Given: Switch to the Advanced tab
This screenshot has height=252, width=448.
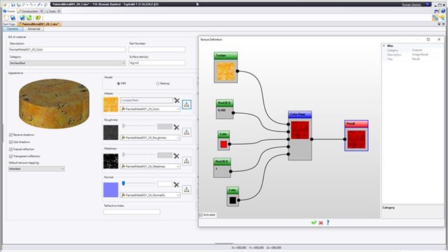Looking at the screenshot, I should (x=34, y=29).
